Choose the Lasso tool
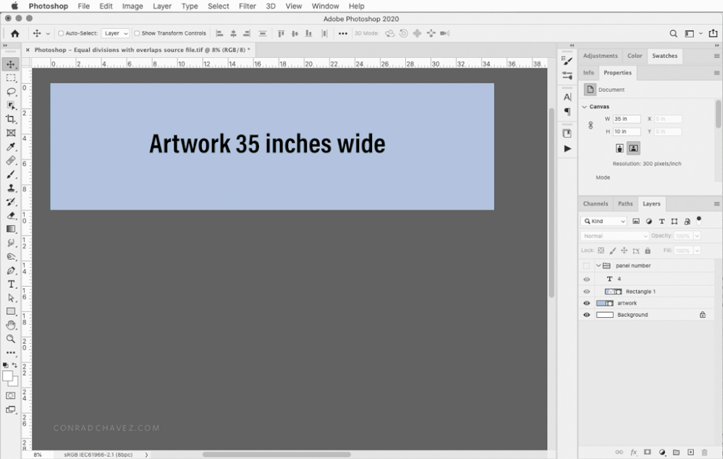This screenshot has height=459, width=723. point(11,91)
